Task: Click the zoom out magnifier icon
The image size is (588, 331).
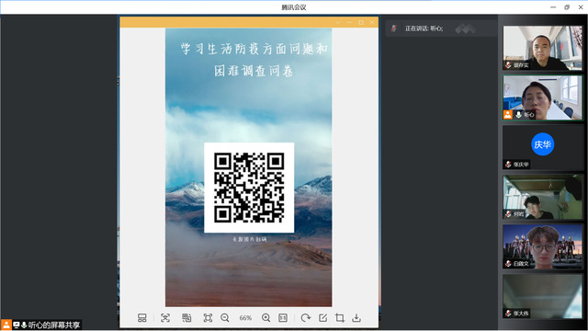Action: pyautogui.click(x=225, y=318)
